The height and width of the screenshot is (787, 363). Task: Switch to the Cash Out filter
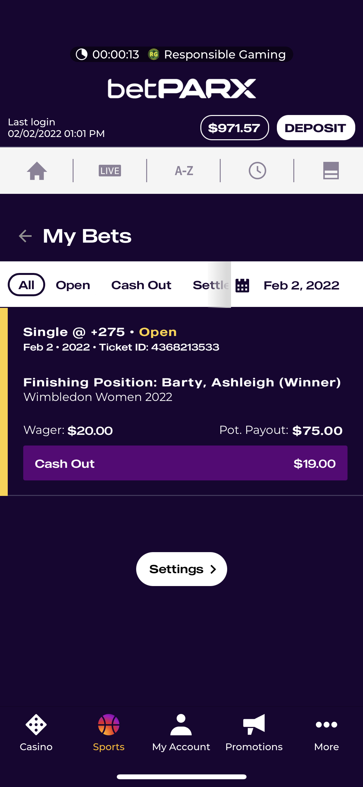(141, 285)
